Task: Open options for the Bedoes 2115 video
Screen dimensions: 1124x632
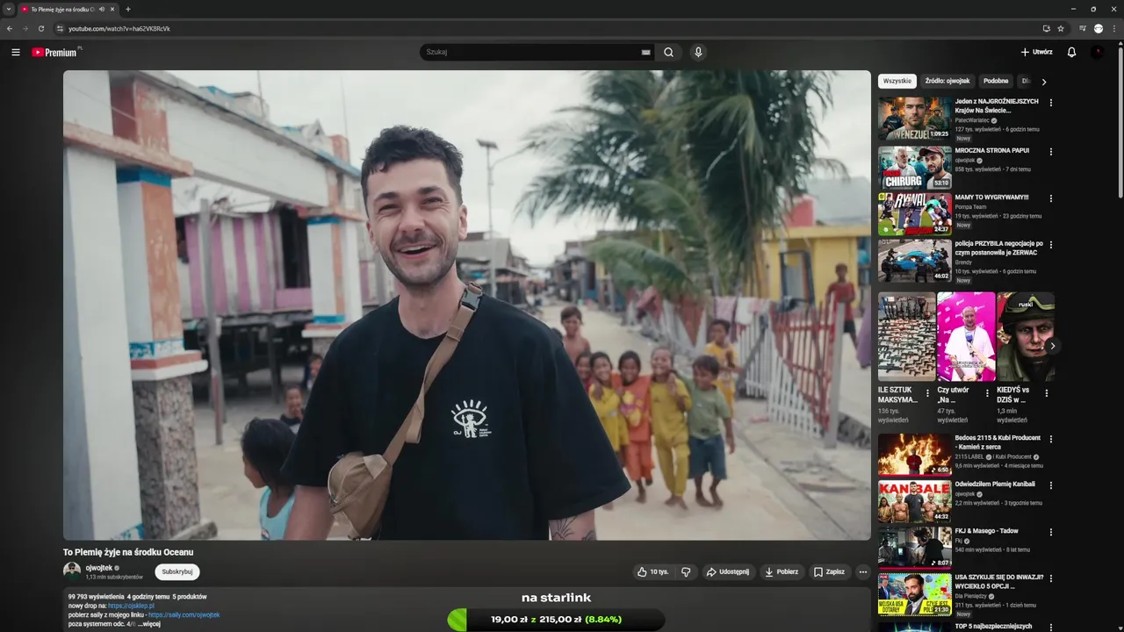Action: click(1051, 439)
